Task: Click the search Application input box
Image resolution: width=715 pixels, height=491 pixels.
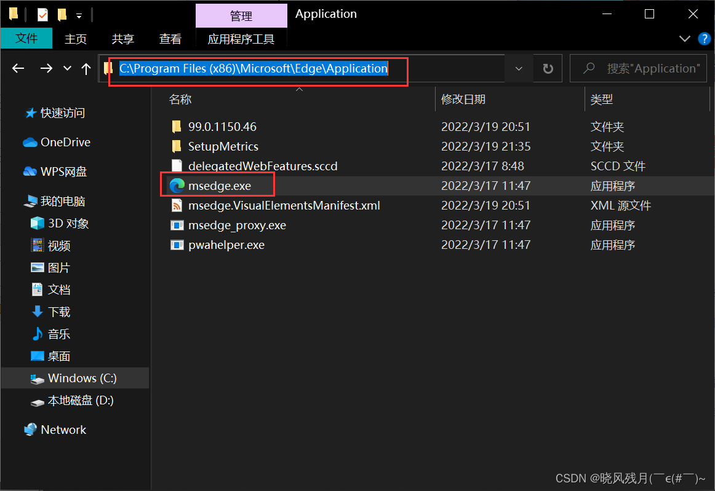Action: click(639, 68)
